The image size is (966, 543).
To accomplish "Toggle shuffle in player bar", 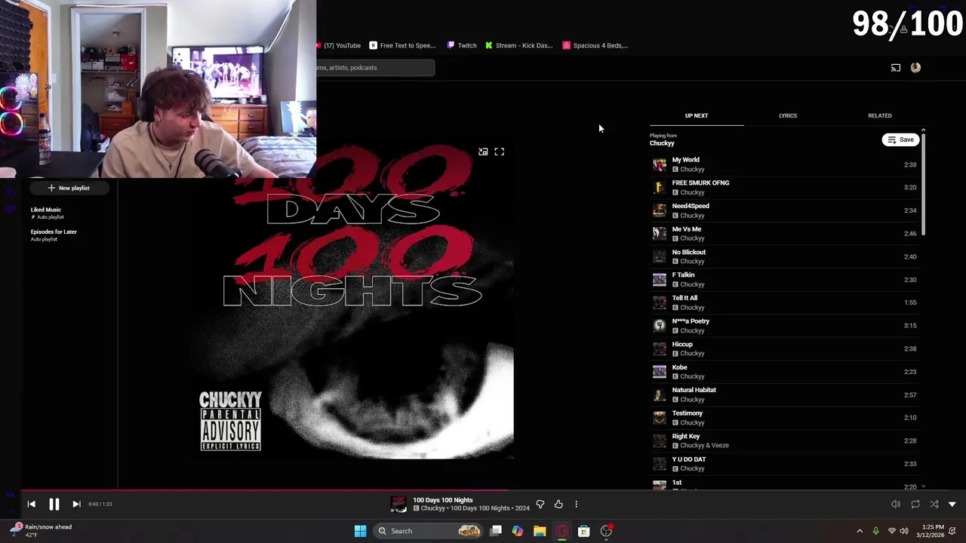I will 934,504.
